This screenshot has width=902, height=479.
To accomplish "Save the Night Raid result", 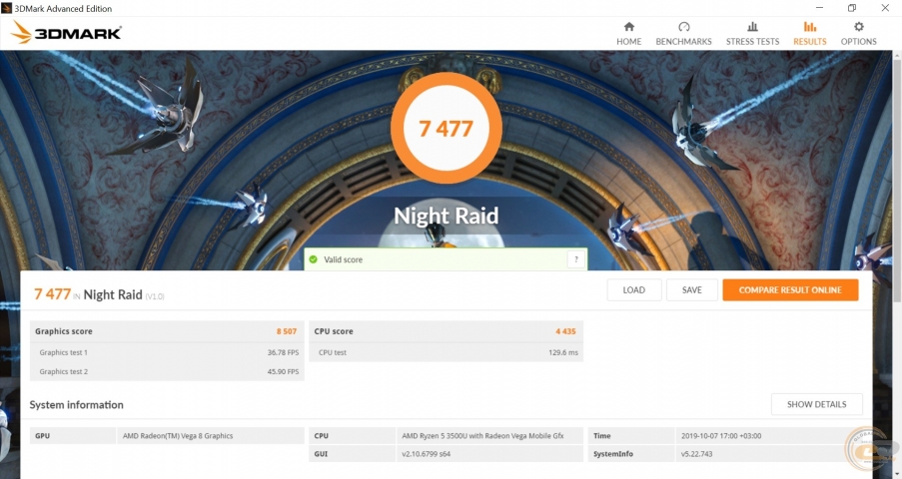I will (691, 289).
